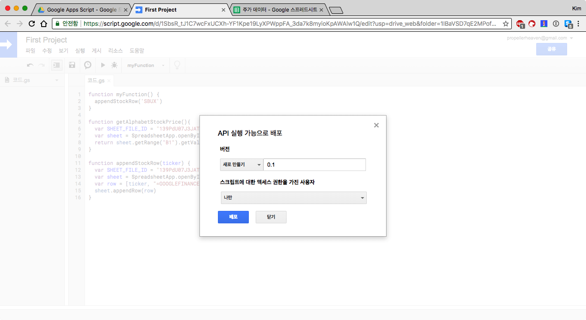
Task: Select the debug (bug) icon
Action: point(114,65)
